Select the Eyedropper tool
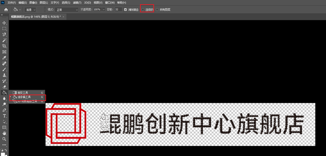Screen dimensions: 326x156 (4, 58)
